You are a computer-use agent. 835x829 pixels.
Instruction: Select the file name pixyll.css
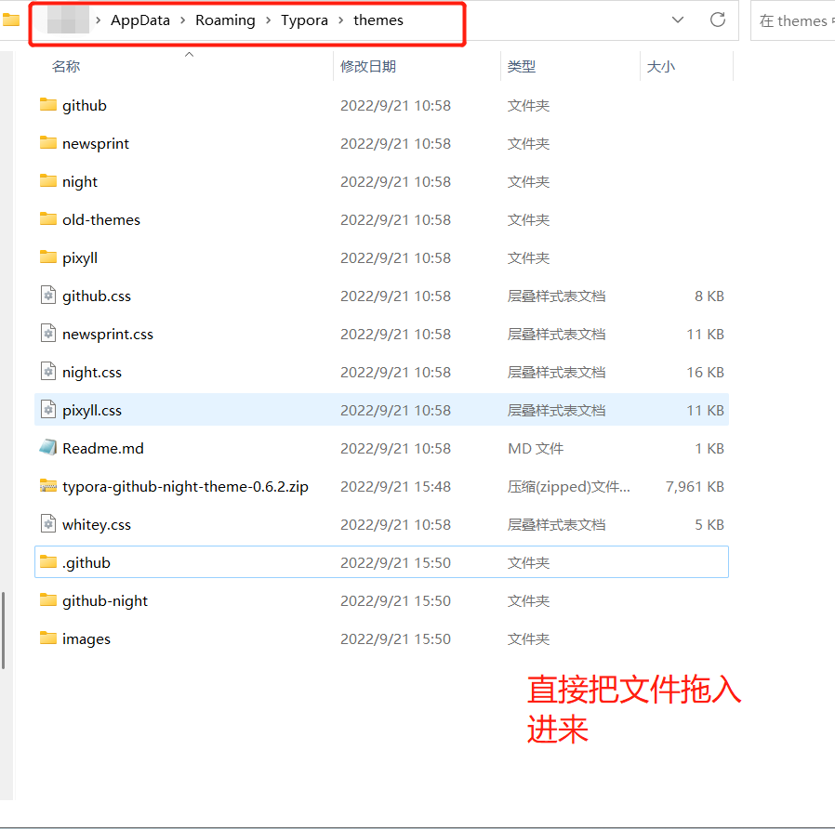(92, 410)
